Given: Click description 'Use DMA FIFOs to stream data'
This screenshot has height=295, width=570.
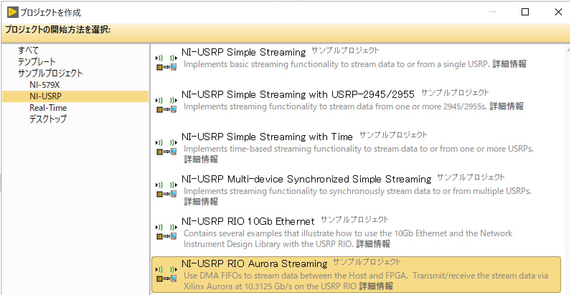Looking at the screenshot, I should pos(366,281).
